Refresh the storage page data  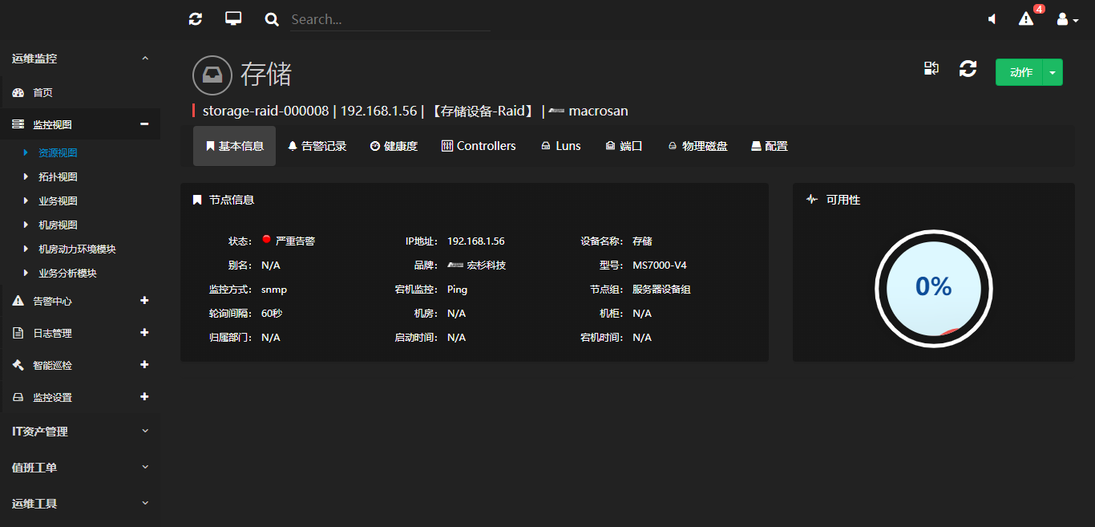point(968,69)
